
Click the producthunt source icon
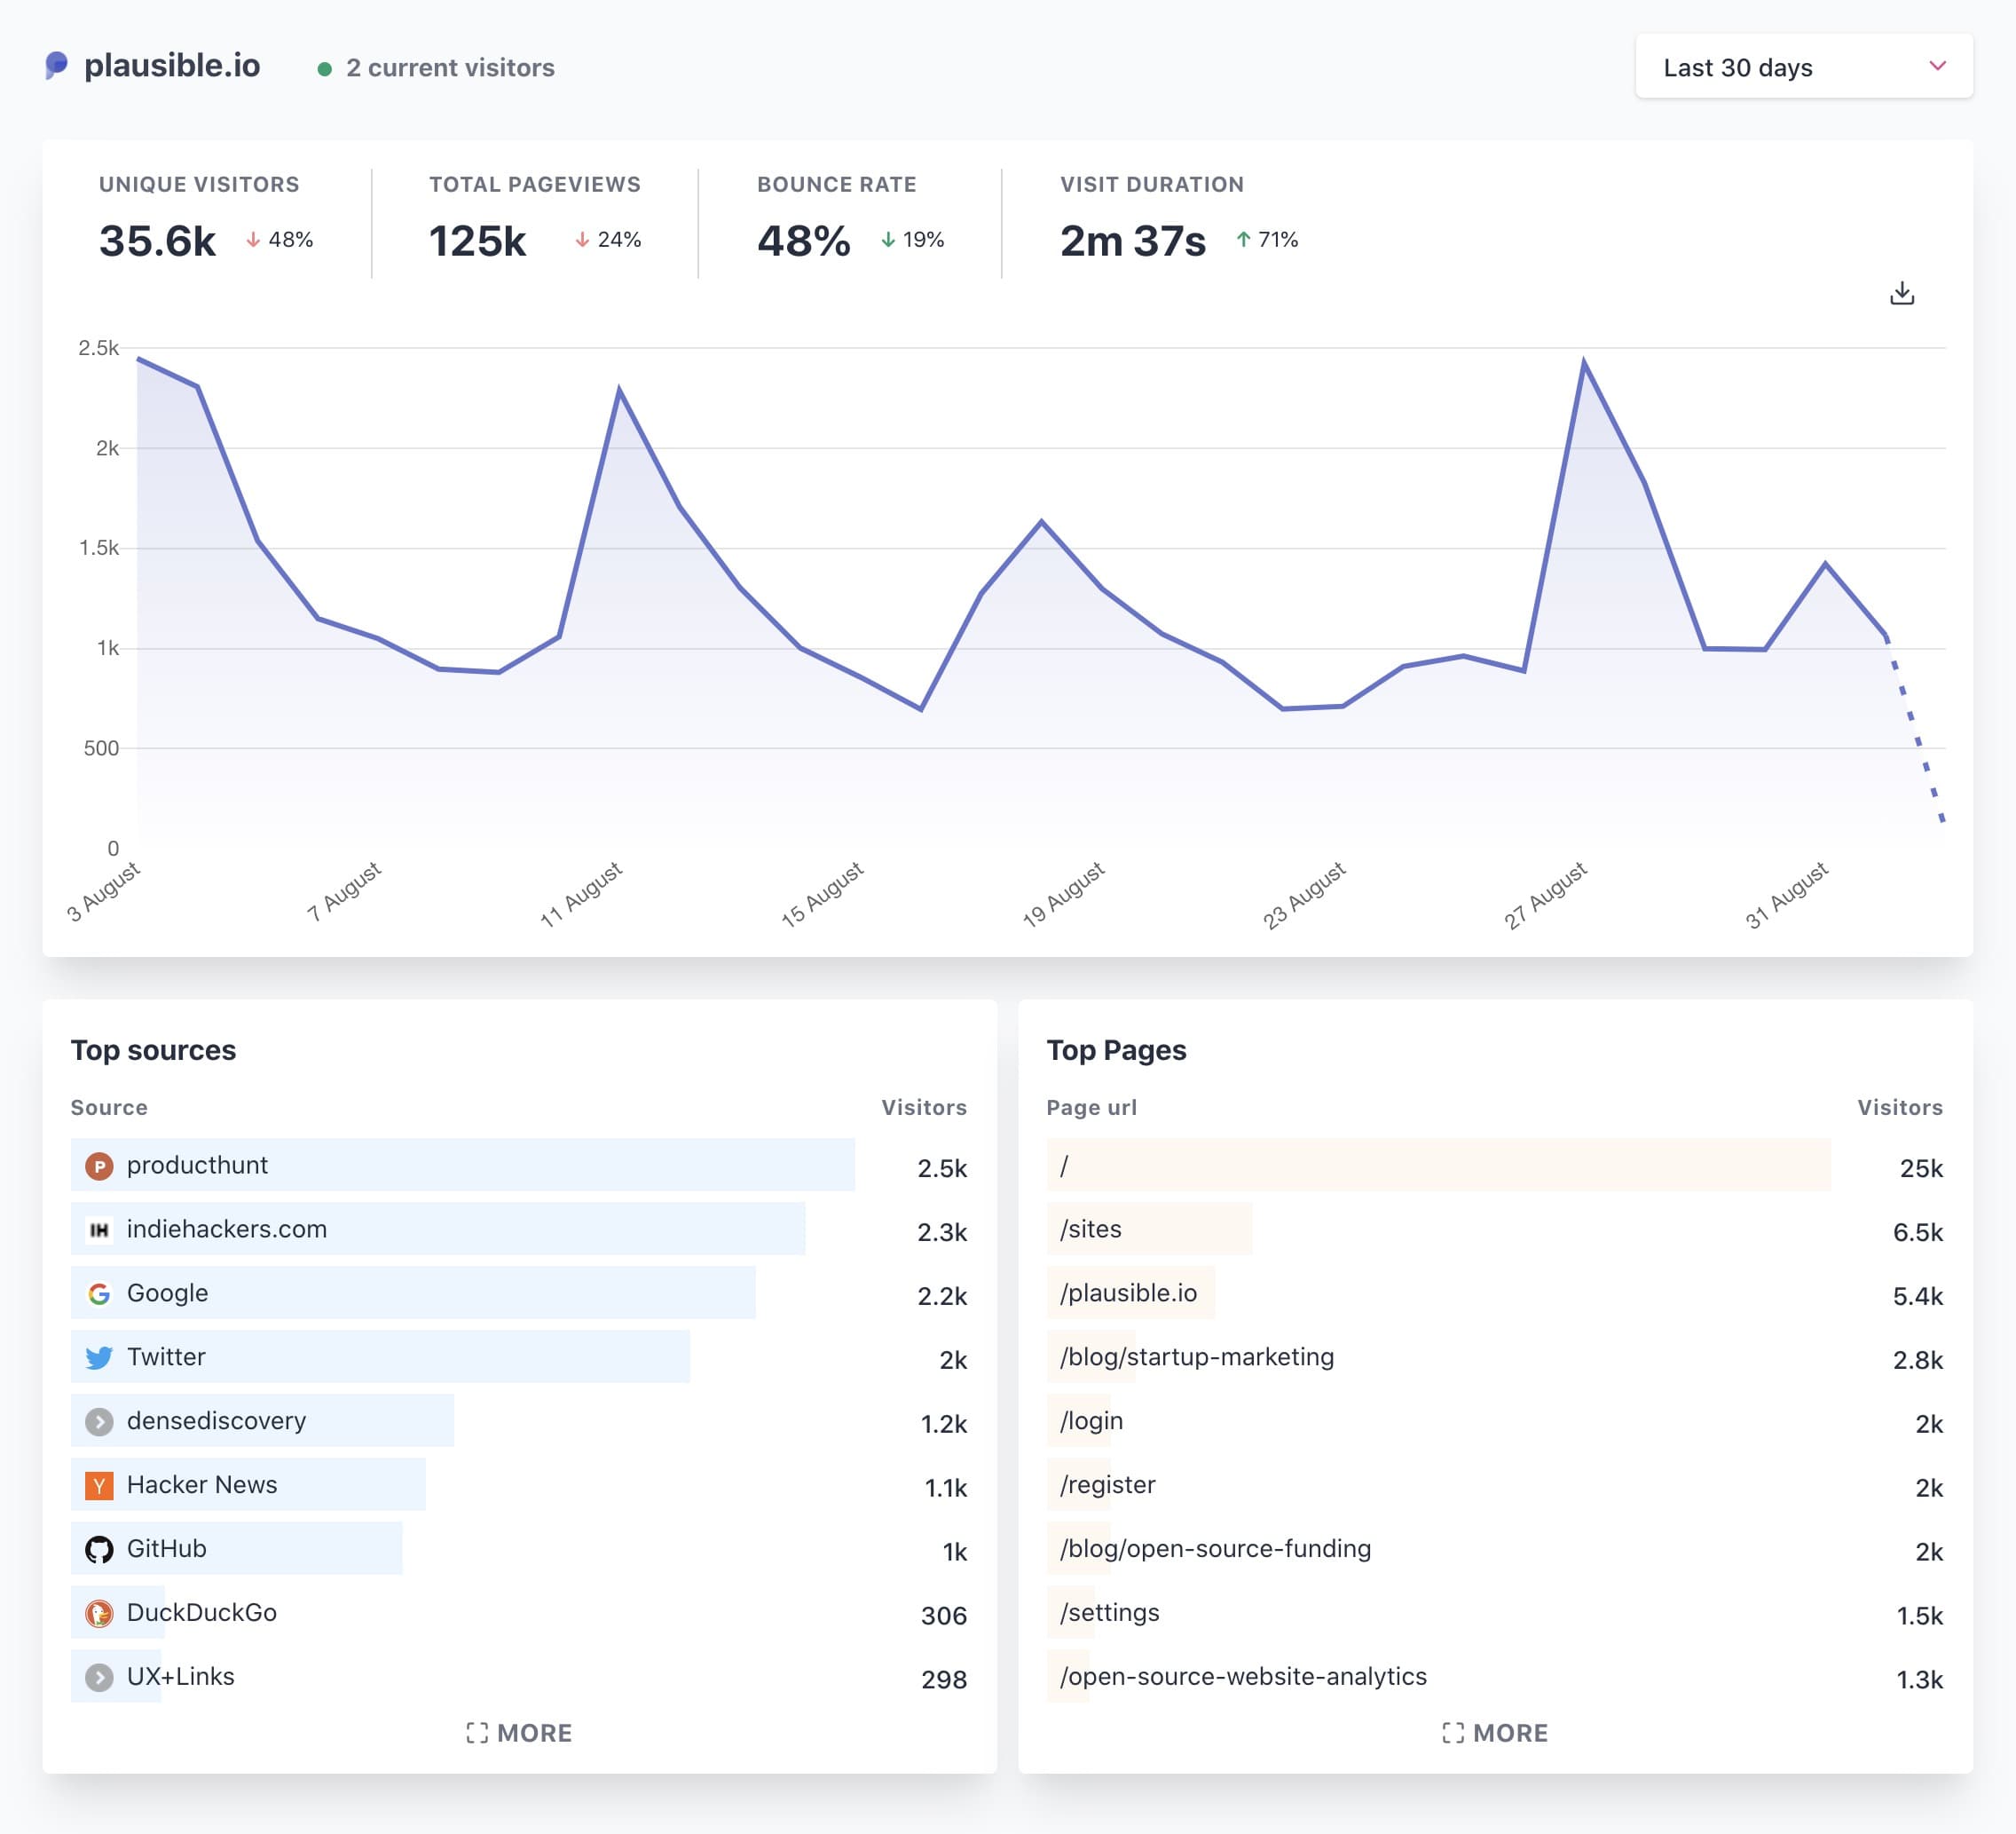pyautogui.click(x=99, y=1166)
